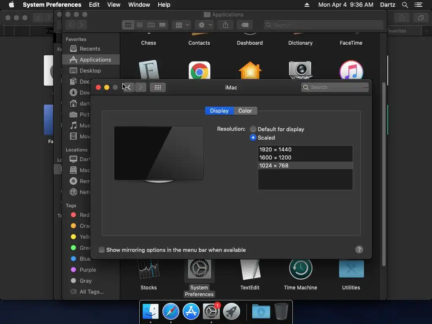This screenshot has height=324, width=432.
Task: Switch Finder to gallery view
Action: coord(162,25)
